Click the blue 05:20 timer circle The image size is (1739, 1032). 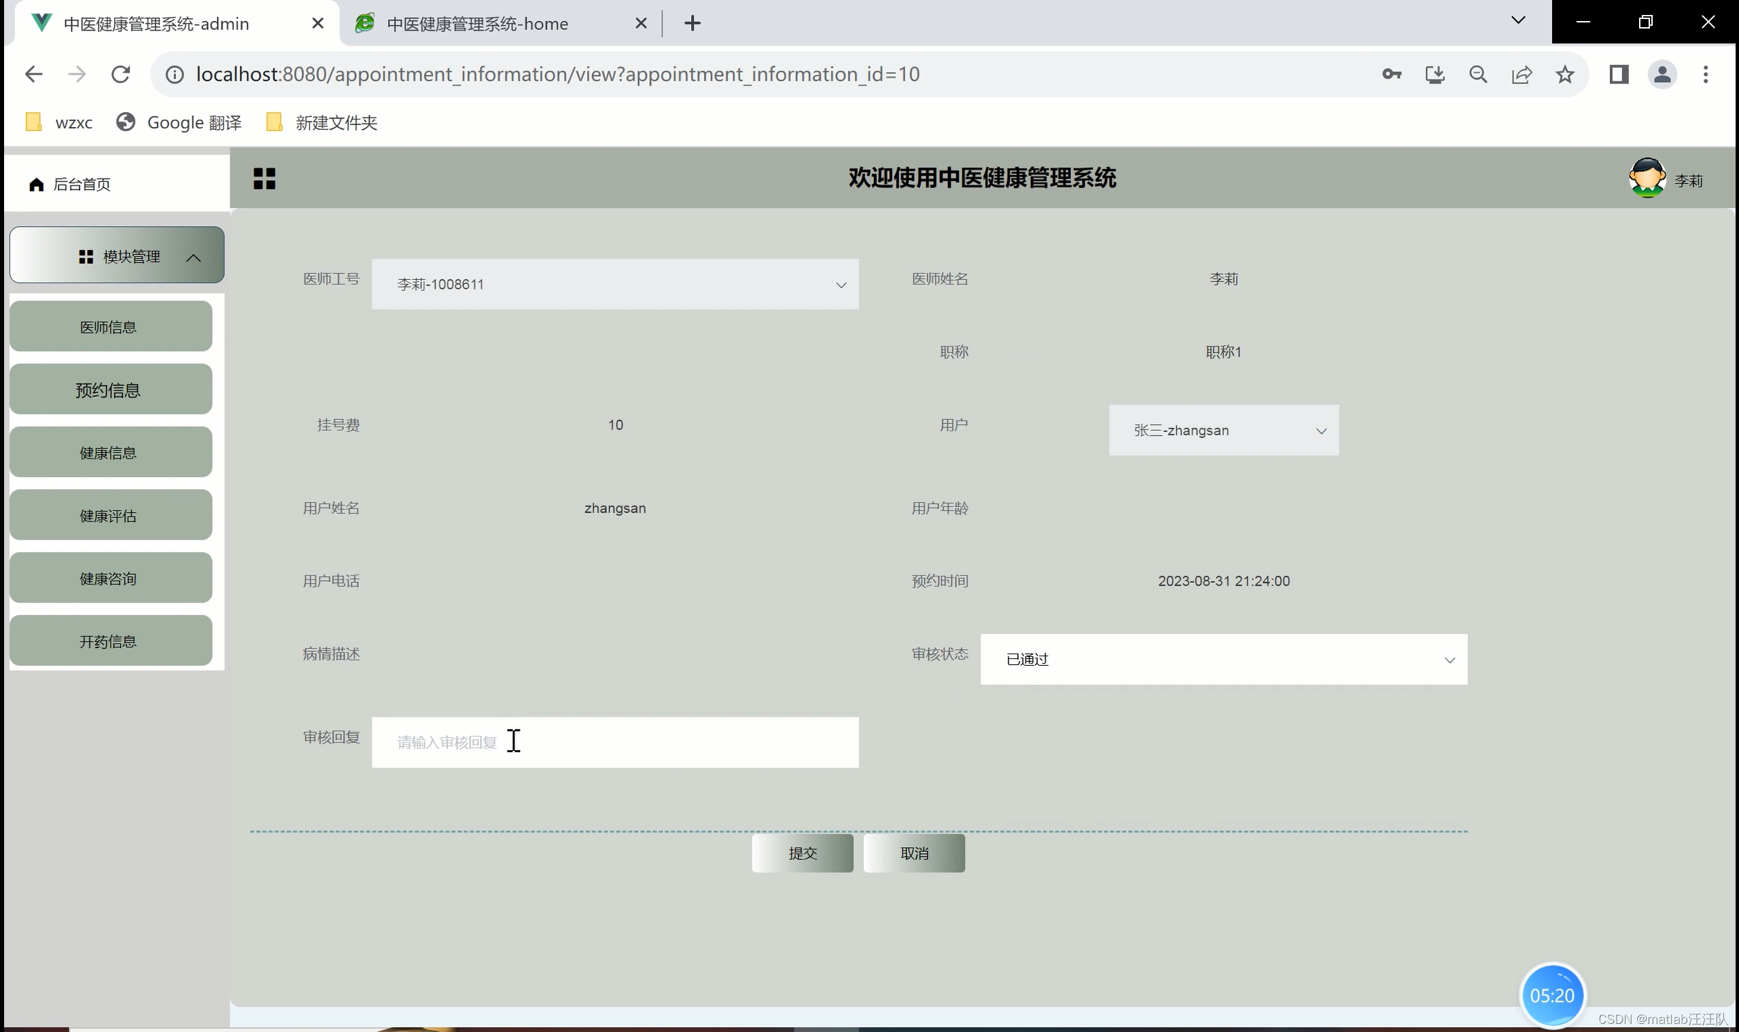pyautogui.click(x=1552, y=995)
